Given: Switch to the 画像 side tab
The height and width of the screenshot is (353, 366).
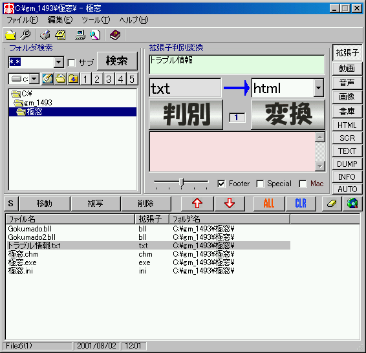Looking at the screenshot, I should tap(347, 97).
